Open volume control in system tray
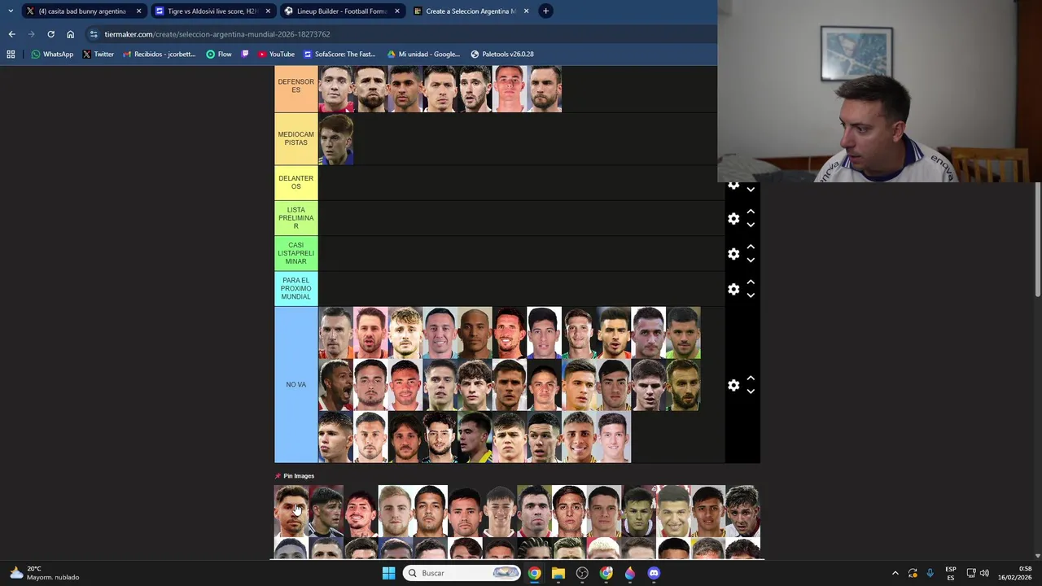The height and width of the screenshot is (586, 1042). [984, 573]
